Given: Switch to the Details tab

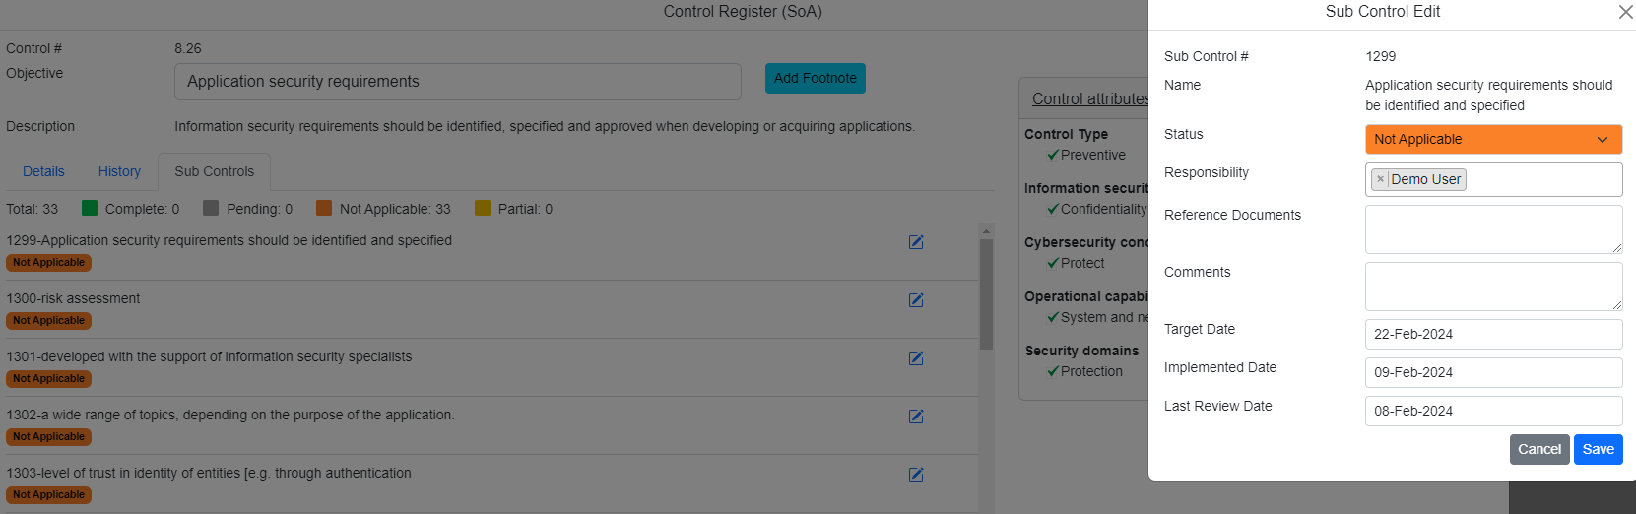Looking at the screenshot, I should [x=43, y=171].
